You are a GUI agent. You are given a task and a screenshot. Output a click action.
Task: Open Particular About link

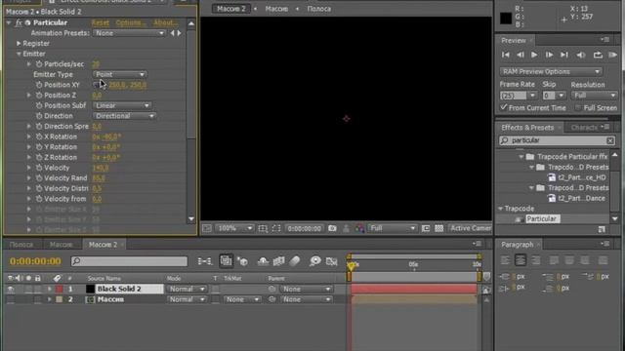165,22
